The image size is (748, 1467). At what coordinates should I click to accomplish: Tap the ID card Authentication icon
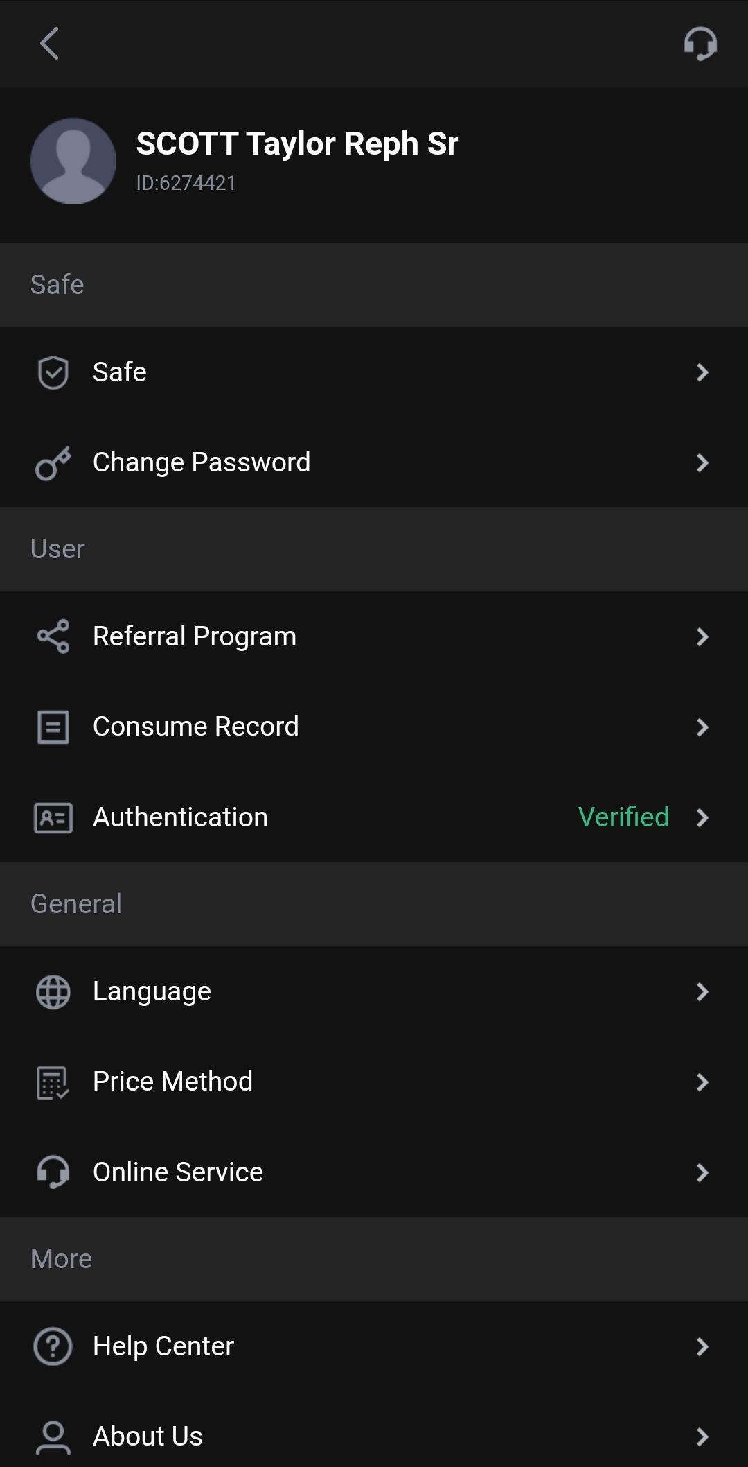click(53, 817)
